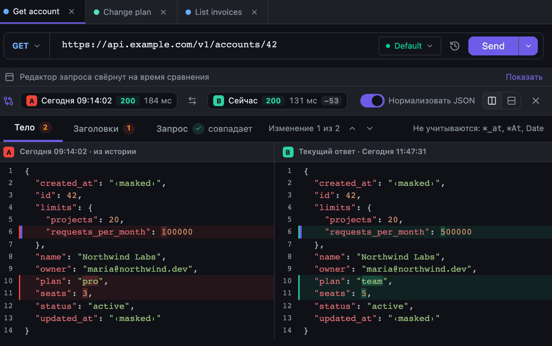This screenshot has height=346, width=552.
Task: Switch to stacked diff layout
Action: pyautogui.click(x=512, y=101)
